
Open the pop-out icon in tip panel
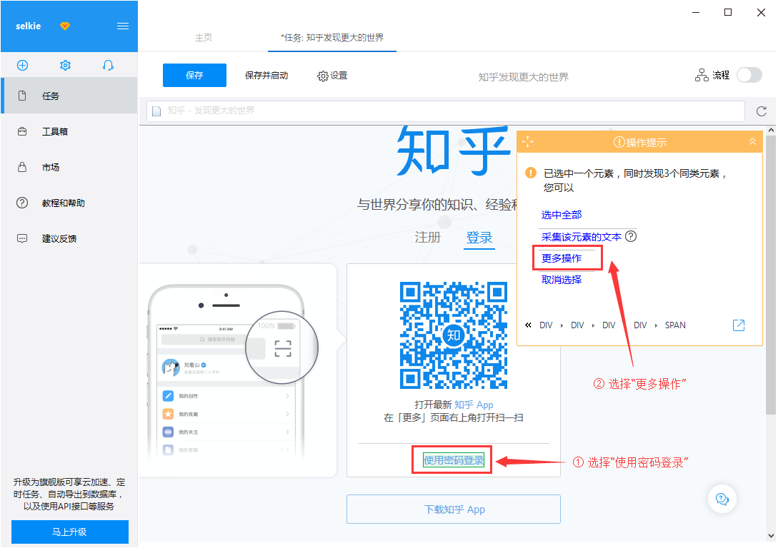pos(738,325)
